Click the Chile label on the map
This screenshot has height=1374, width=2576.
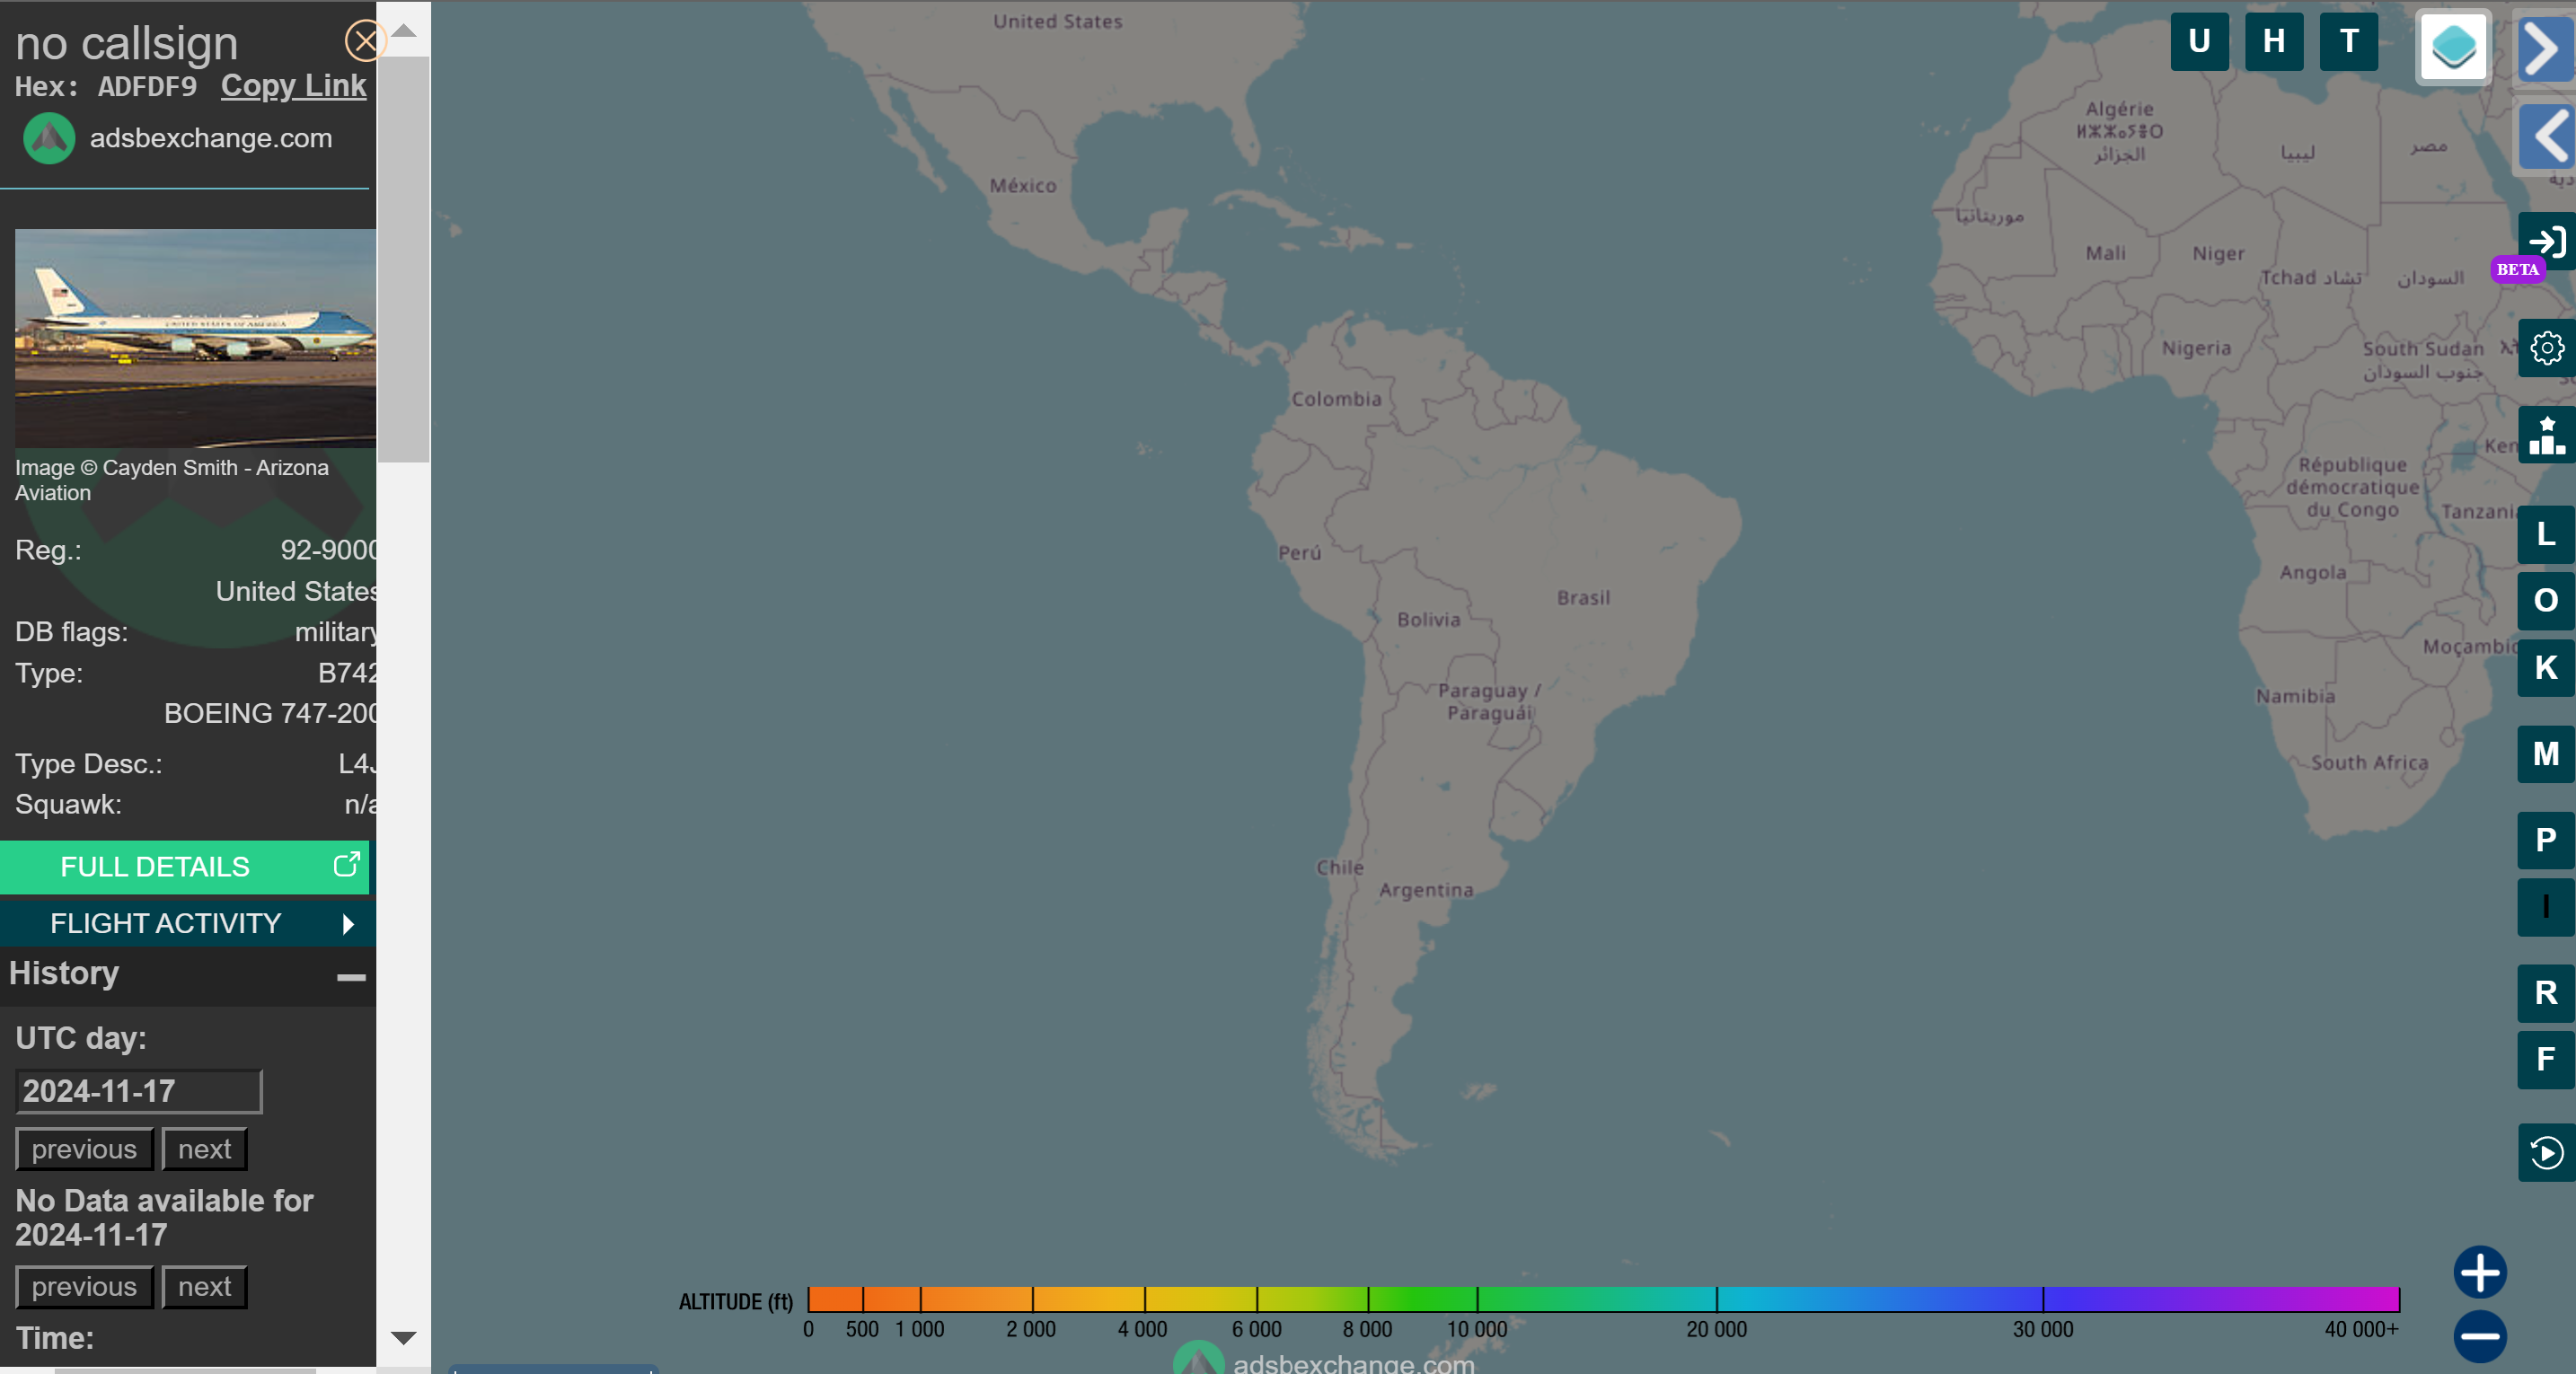[1339, 867]
